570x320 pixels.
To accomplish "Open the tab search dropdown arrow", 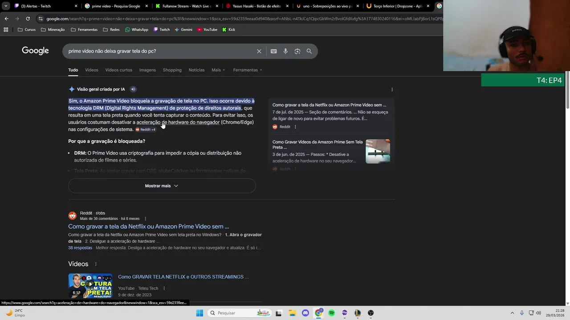I will [x=6, y=6].
